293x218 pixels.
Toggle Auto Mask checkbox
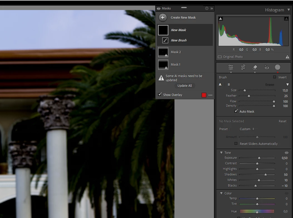[x=236, y=111]
